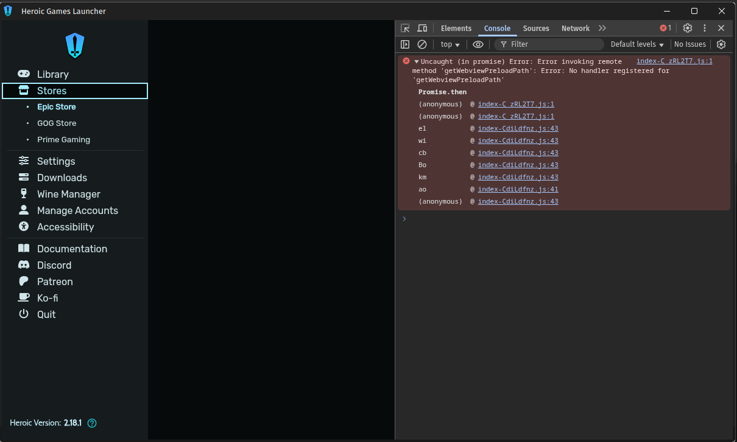The width and height of the screenshot is (737, 442).
Task: Select the Stores section
Action: coord(75,91)
